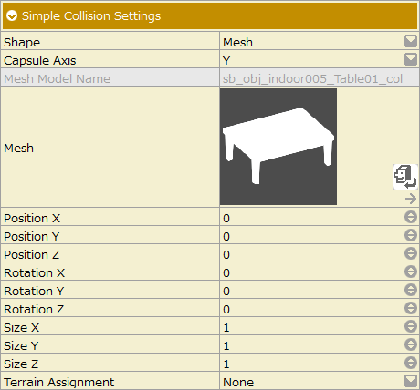Click the Position Z stepper icon
The height and width of the screenshot is (390, 420).
click(x=411, y=253)
